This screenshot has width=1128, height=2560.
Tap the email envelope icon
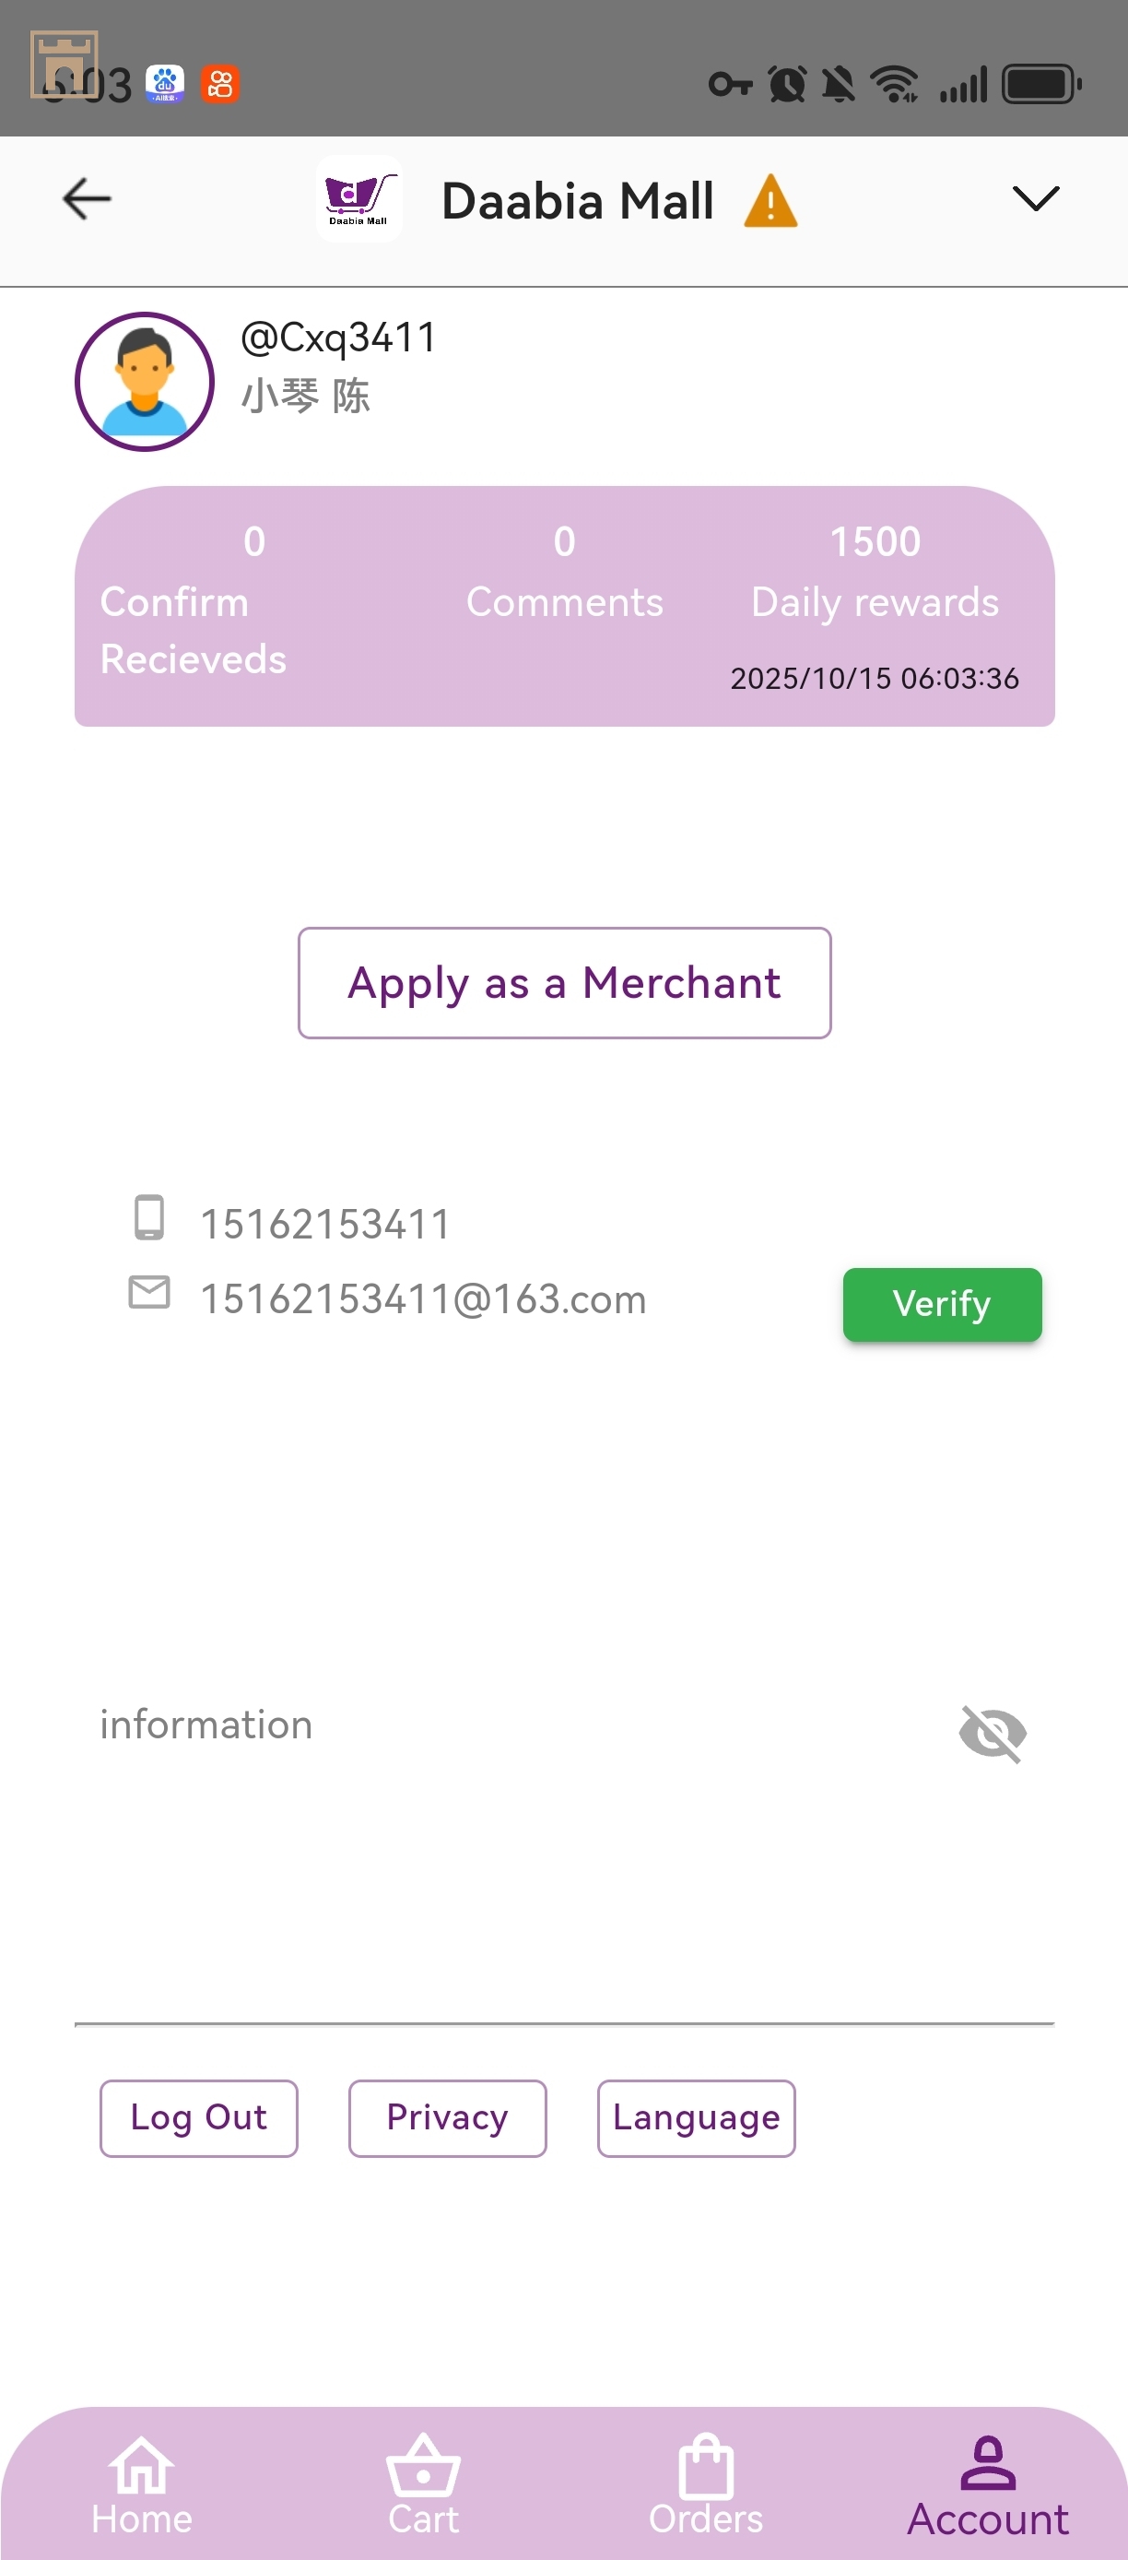click(x=149, y=1292)
